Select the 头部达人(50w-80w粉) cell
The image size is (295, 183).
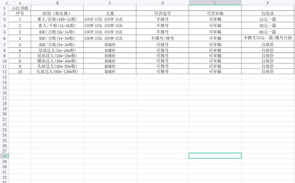[57, 66]
